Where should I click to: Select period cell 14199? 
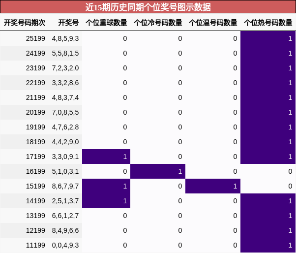pos(35,201)
